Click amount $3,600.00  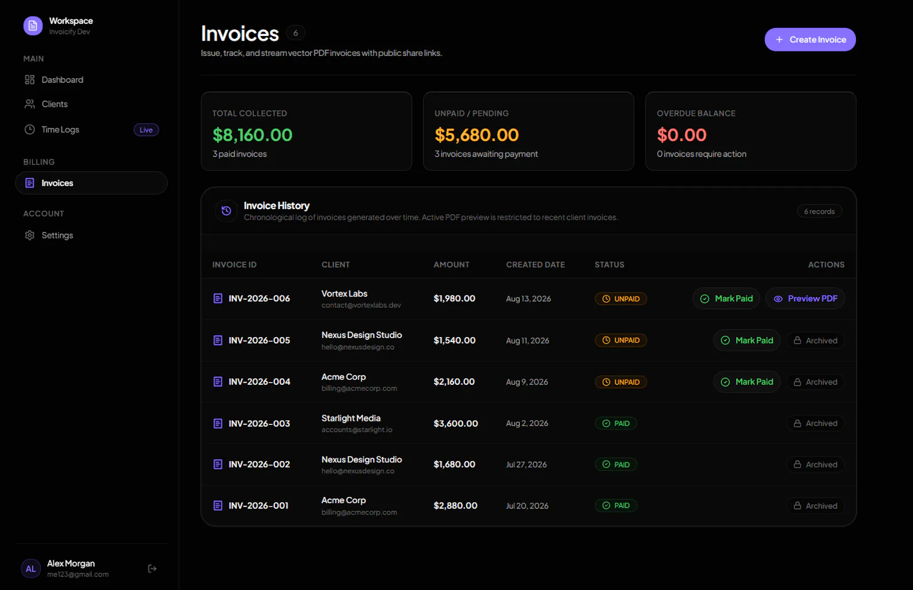455,423
